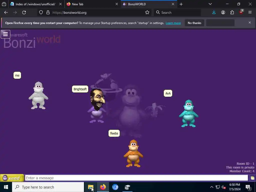
Task: Click the fleebs name tag
Action: (114, 133)
